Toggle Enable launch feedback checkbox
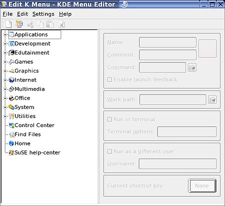Image resolution: width=225 pixels, height=206 pixels. [109, 79]
